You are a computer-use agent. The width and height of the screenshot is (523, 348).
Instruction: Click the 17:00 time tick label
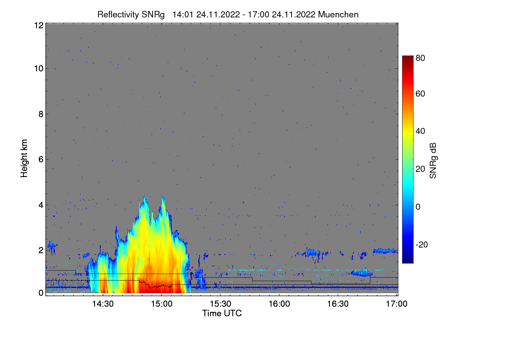tap(396, 304)
